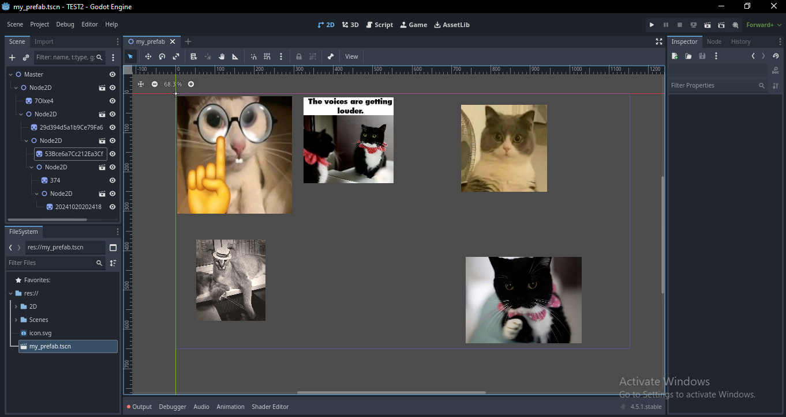This screenshot has height=417, width=786.
Task: Toggle Smart Snap in the toolbar
Action: click(253, 56)
